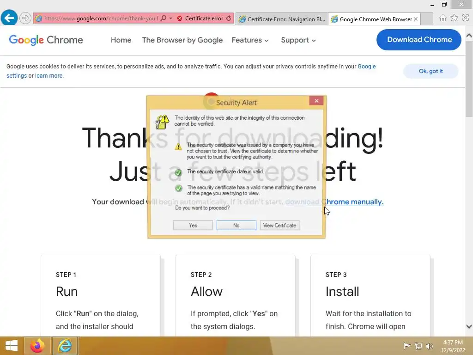
Task: Click the page scrollbar down arrow
Action: (469, 326)
